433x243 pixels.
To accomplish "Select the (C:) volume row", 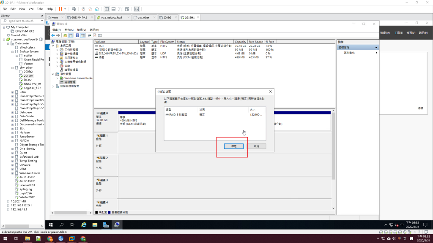I will pyautogui.click(x=184, y=46).
